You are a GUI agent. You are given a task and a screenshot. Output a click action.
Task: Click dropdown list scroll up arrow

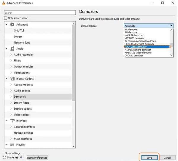coord(171,30)
